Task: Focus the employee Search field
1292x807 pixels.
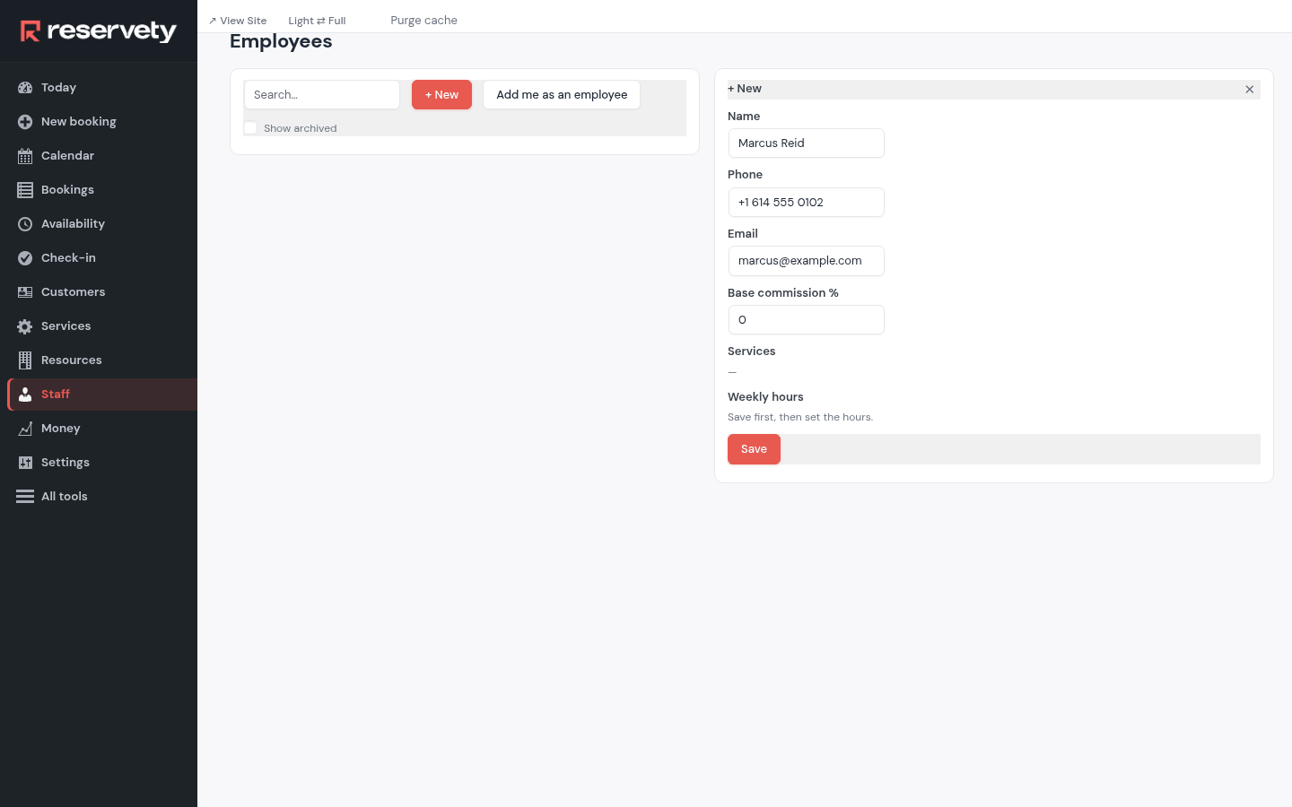Action: pos(322,95)
